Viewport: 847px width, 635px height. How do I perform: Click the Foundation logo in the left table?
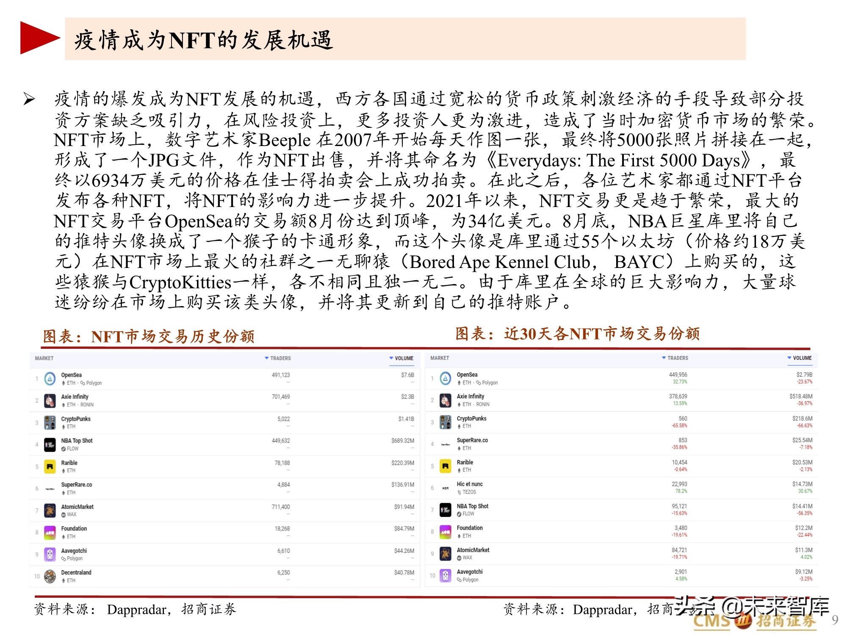pyautogui.click(x=50, y=533)
